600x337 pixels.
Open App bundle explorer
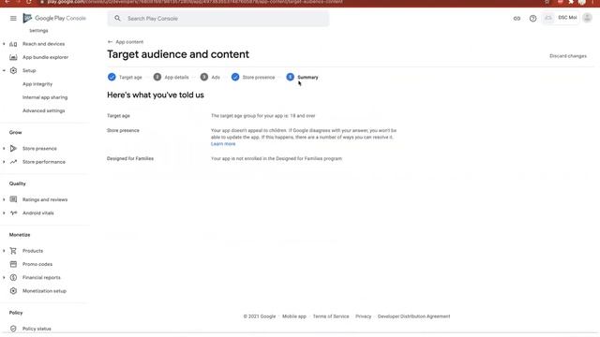pyautogui.click(x=45, y=57)
